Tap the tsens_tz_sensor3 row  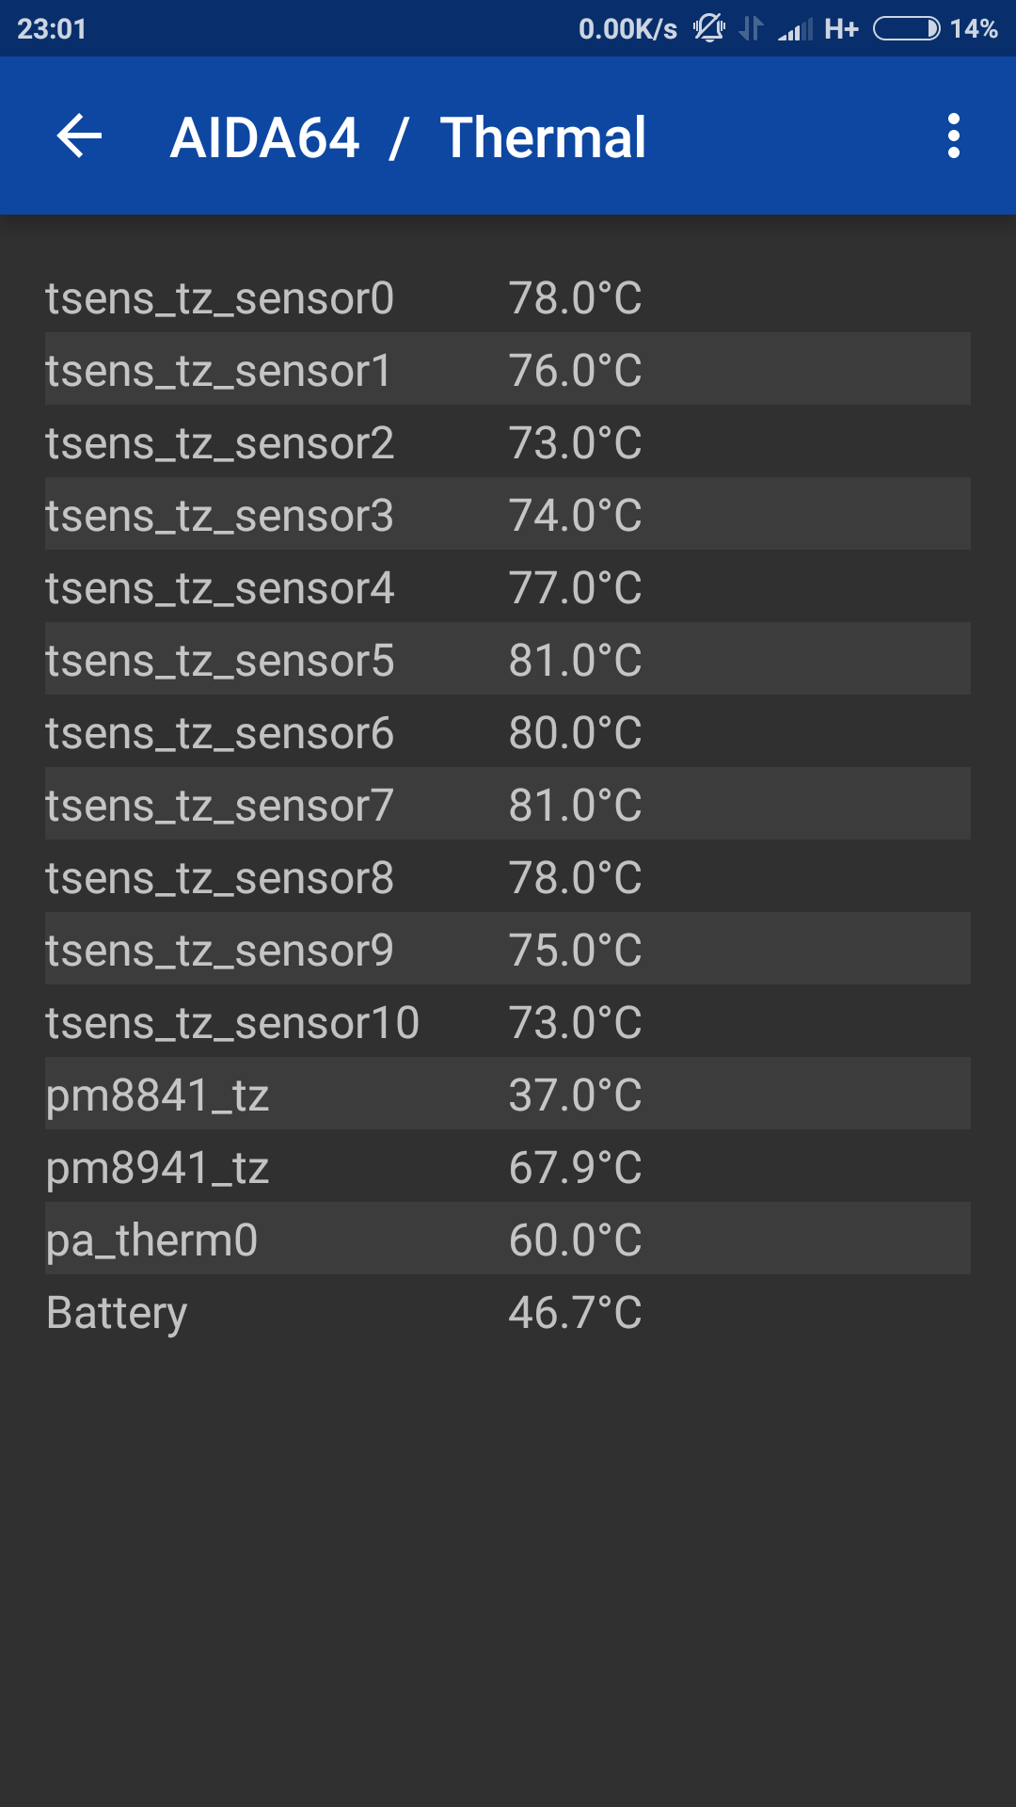click(x=508, y=515)
